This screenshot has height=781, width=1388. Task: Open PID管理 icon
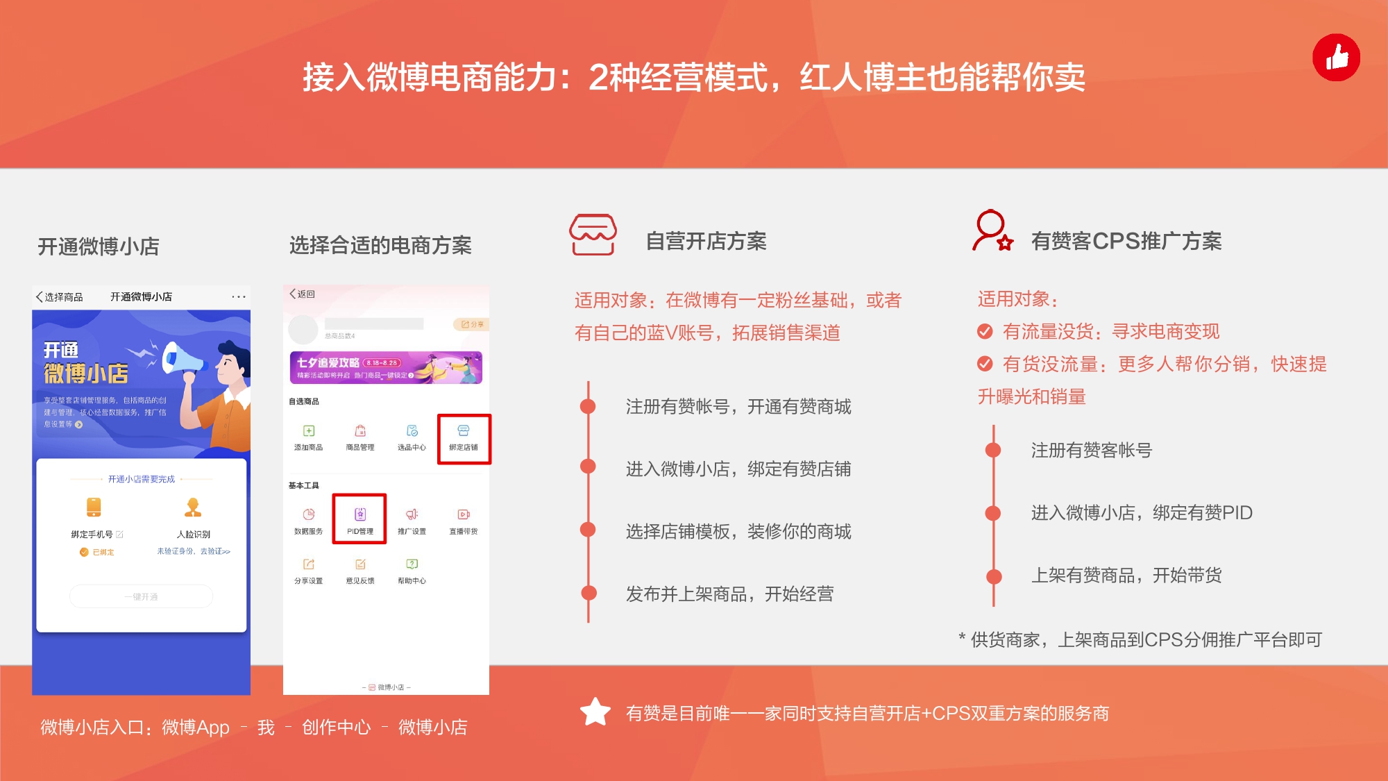click(x=360, y=514)
